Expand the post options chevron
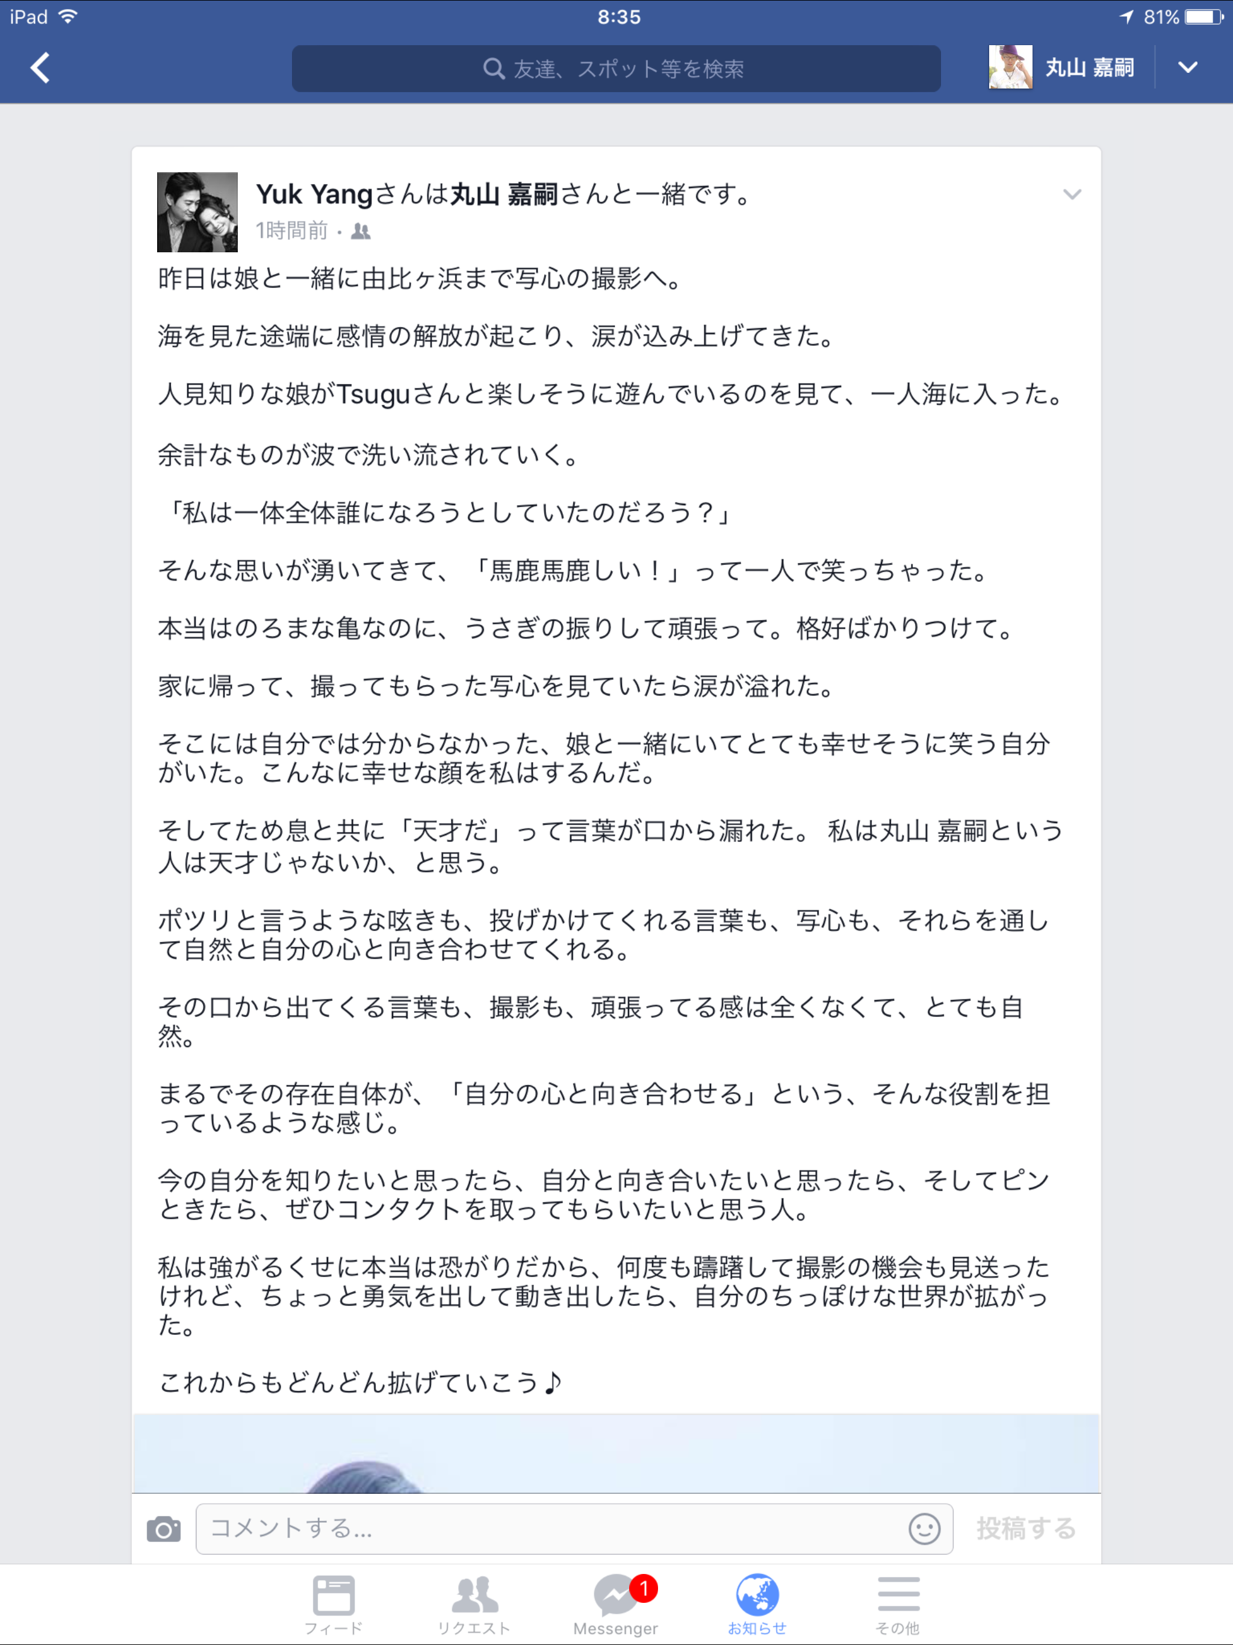Screen dimensions: 1233x1645 click(x=1072, y=195)
